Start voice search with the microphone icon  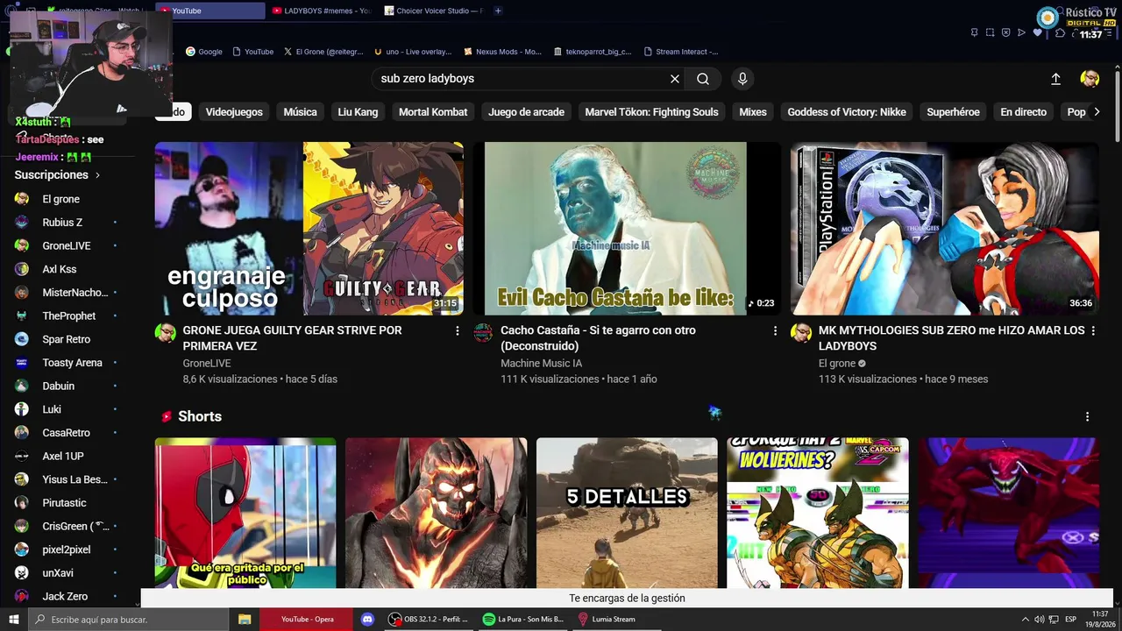pos(742,79)
